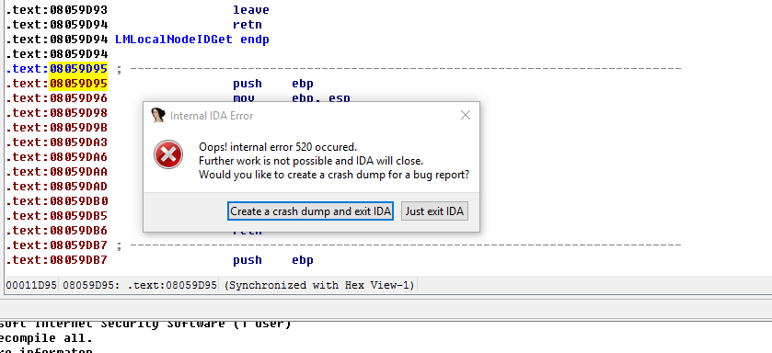Click status bar '08059D95: .text:08059D95'
This screenshot has height=353, width=772.
(139, 285)
